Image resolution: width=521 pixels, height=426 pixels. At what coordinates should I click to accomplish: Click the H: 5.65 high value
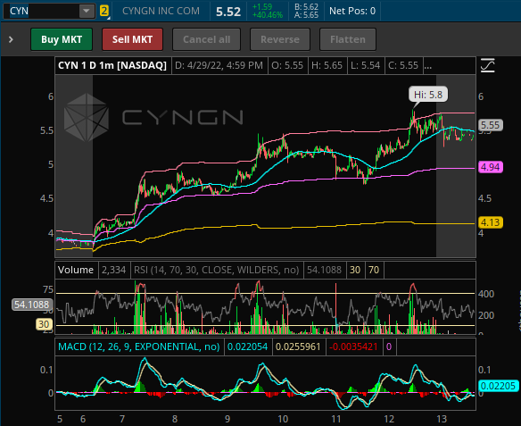[x=327, y=65]
